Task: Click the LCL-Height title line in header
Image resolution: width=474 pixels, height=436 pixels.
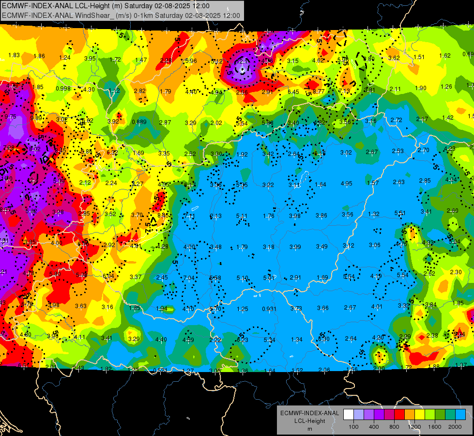Action: tap(106, 6)
